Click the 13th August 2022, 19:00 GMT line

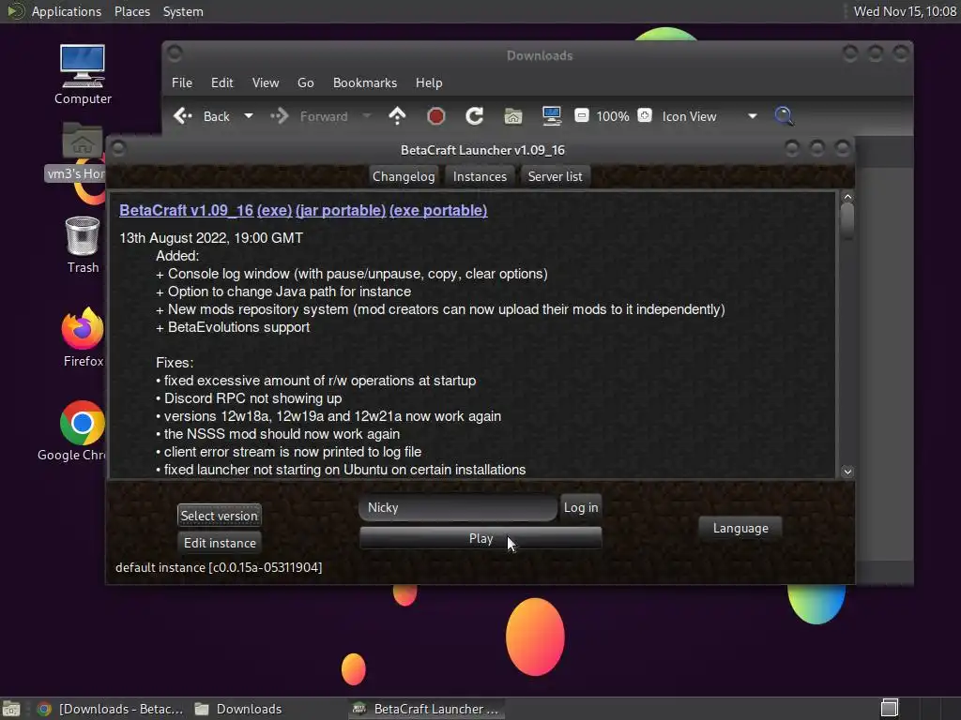(211, 238)
